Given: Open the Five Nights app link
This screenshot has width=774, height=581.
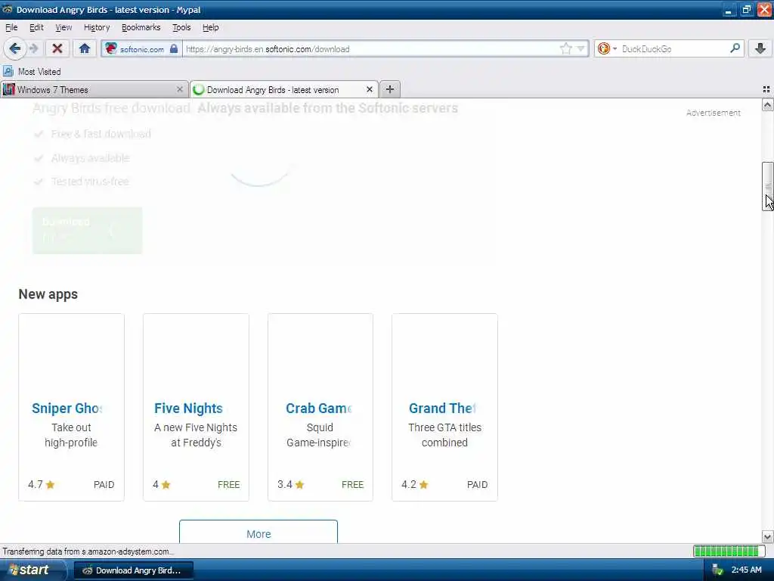Looking at the screenshot, I should point(188,408).
